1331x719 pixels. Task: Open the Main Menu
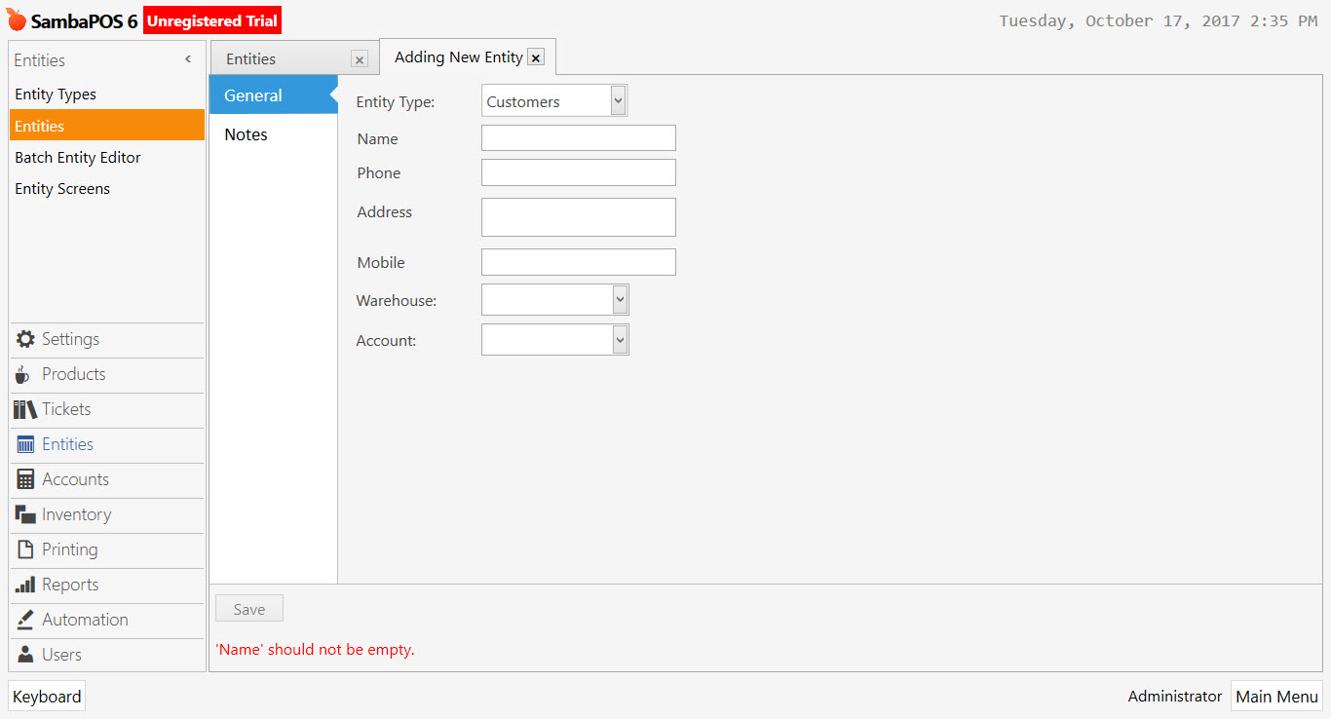point(1276,696)
